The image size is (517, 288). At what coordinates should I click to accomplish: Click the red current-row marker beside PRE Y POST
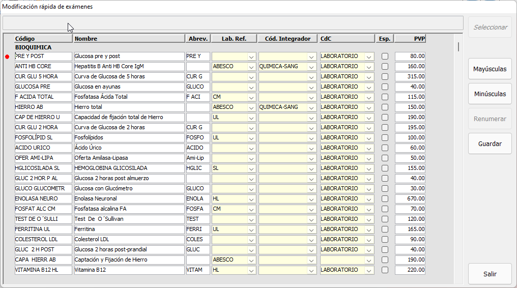pos(7,56)
